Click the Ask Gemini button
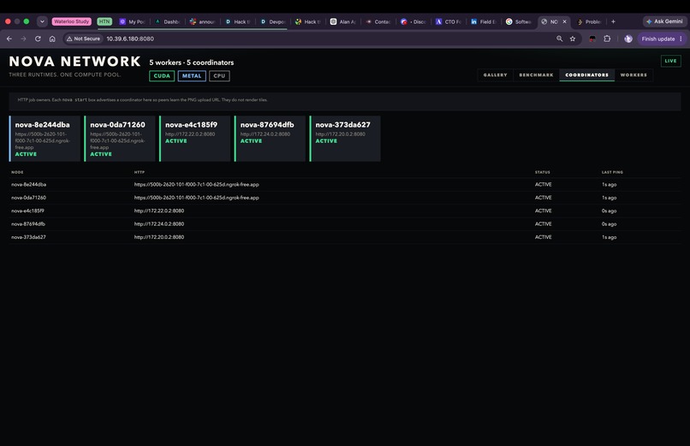The height and width of the screenshot is (446, 690). tap(664, 21)
